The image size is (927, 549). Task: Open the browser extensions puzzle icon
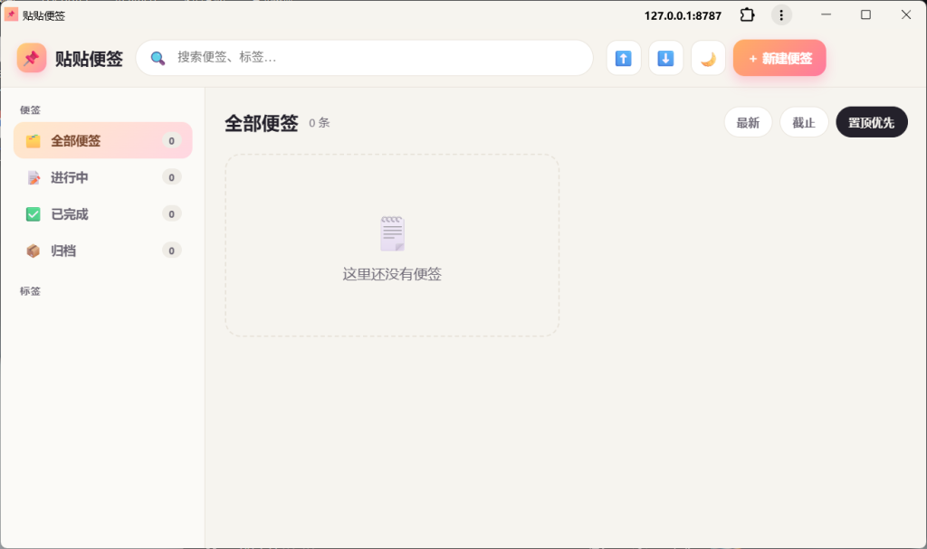[x=747, y=14]
